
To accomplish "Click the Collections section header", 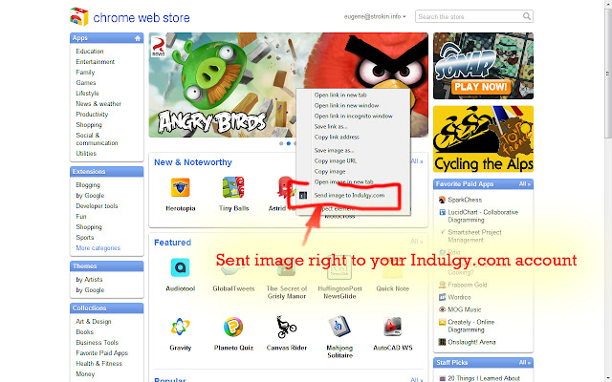I will [x=106, y=308].
